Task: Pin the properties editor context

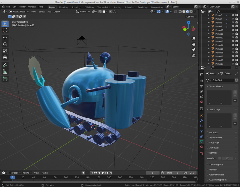Action: pyautogui.click(x=237, y=73)
